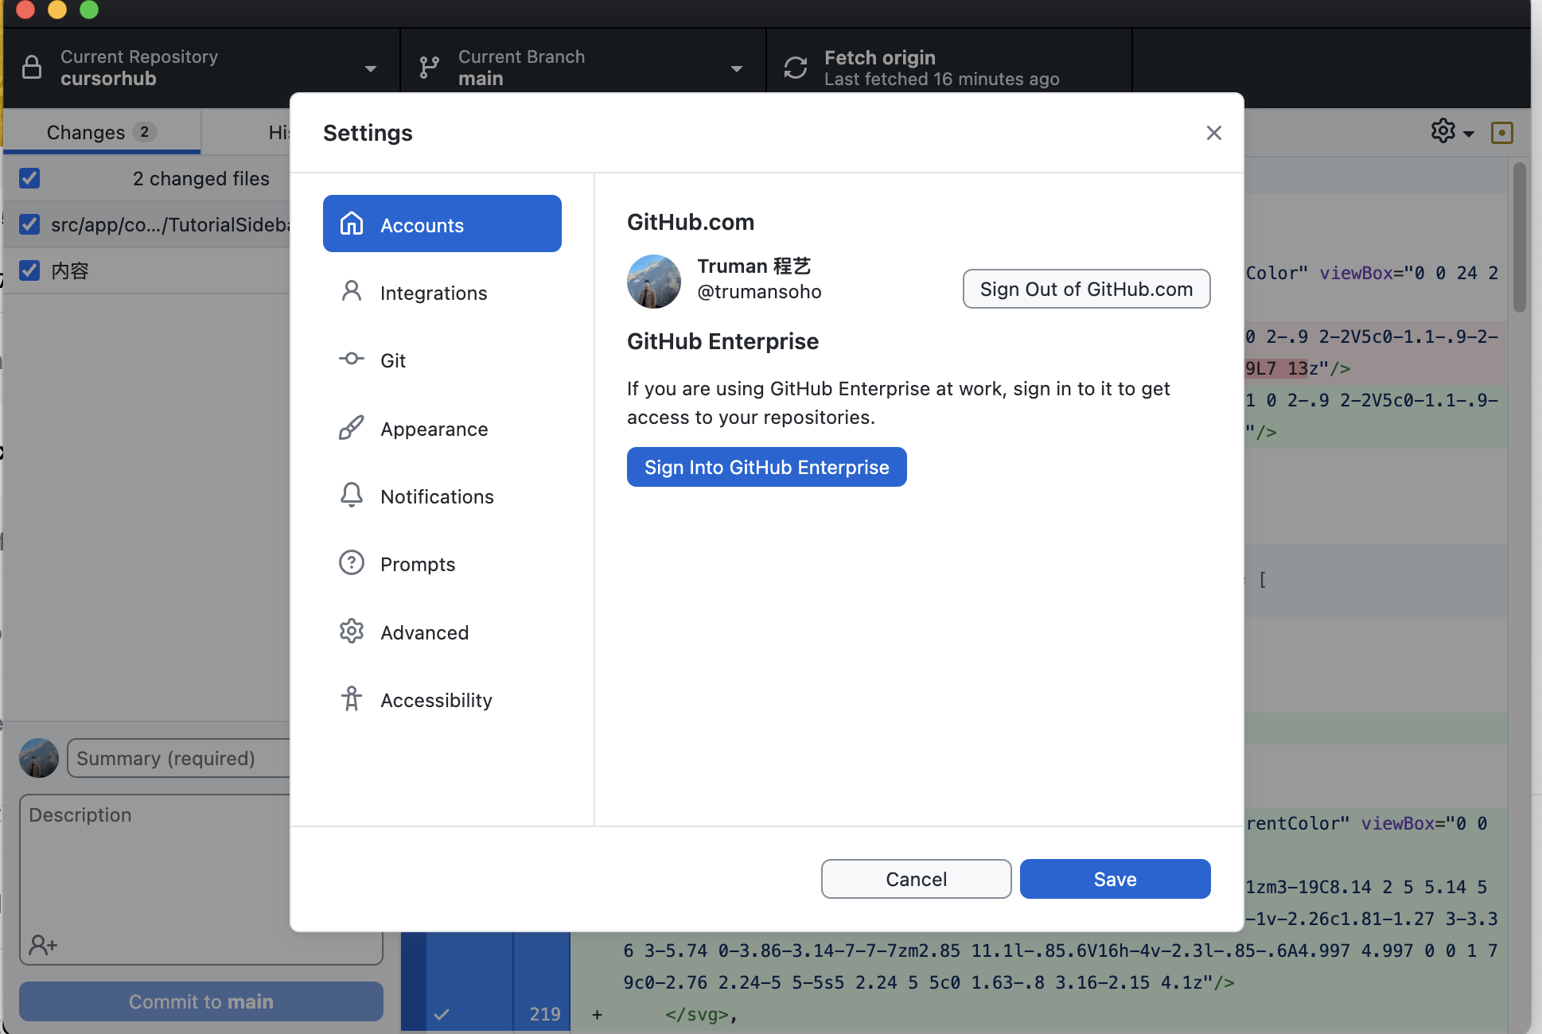Click the Prompts question mark icon
The height and width of the screenshot is (1034, 1542).
(x=352, y=562)
